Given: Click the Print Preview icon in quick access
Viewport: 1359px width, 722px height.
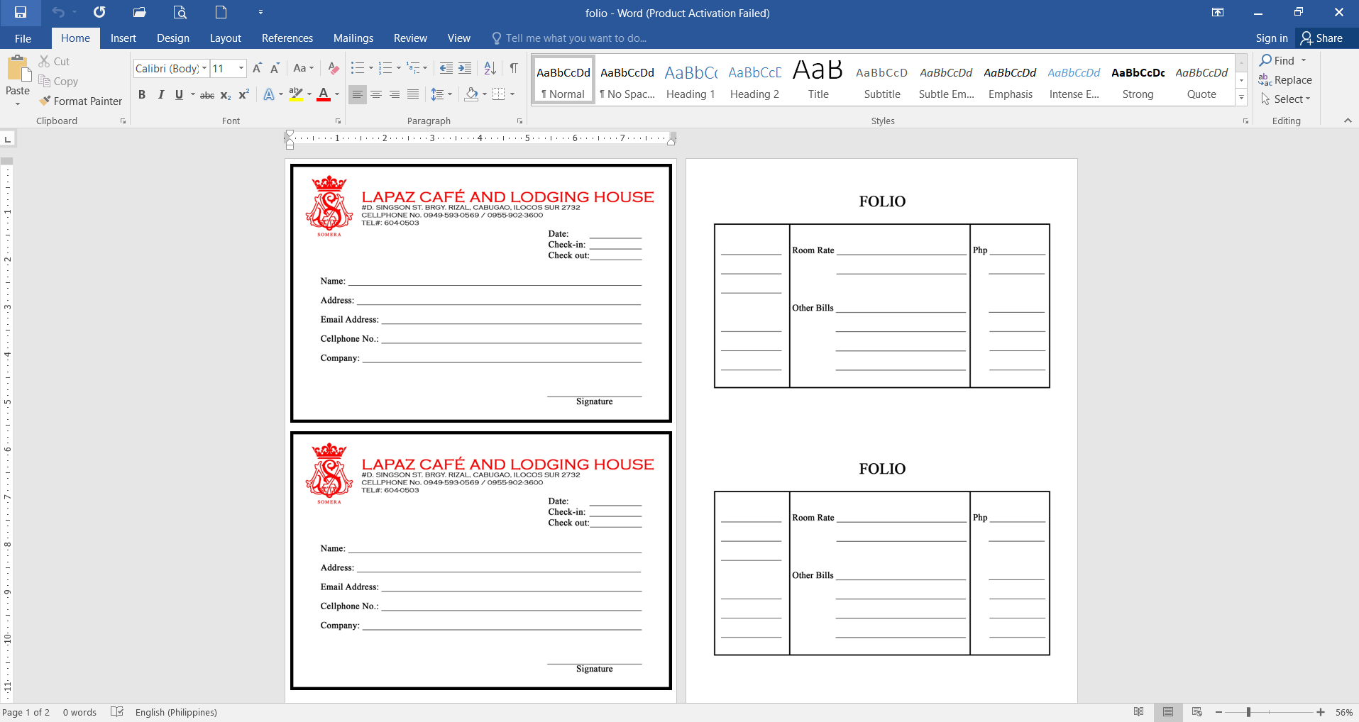Looking at the screenshot, I should (x=180, y=13).
